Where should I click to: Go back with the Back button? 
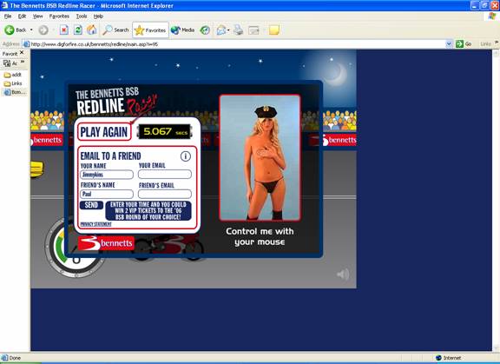15,30
